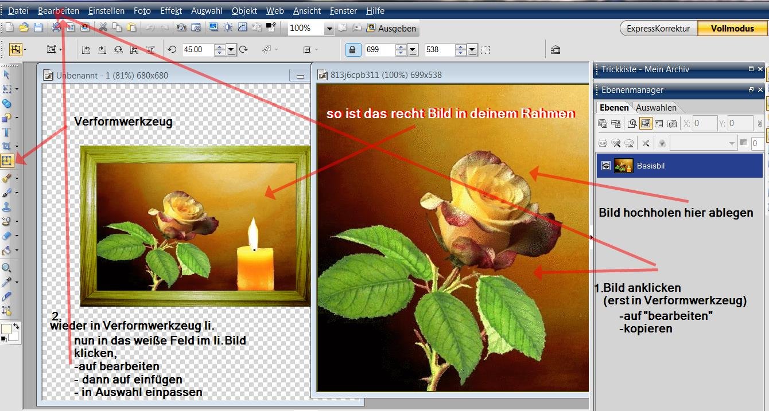Click the camera capture icon

pos(181,28)
